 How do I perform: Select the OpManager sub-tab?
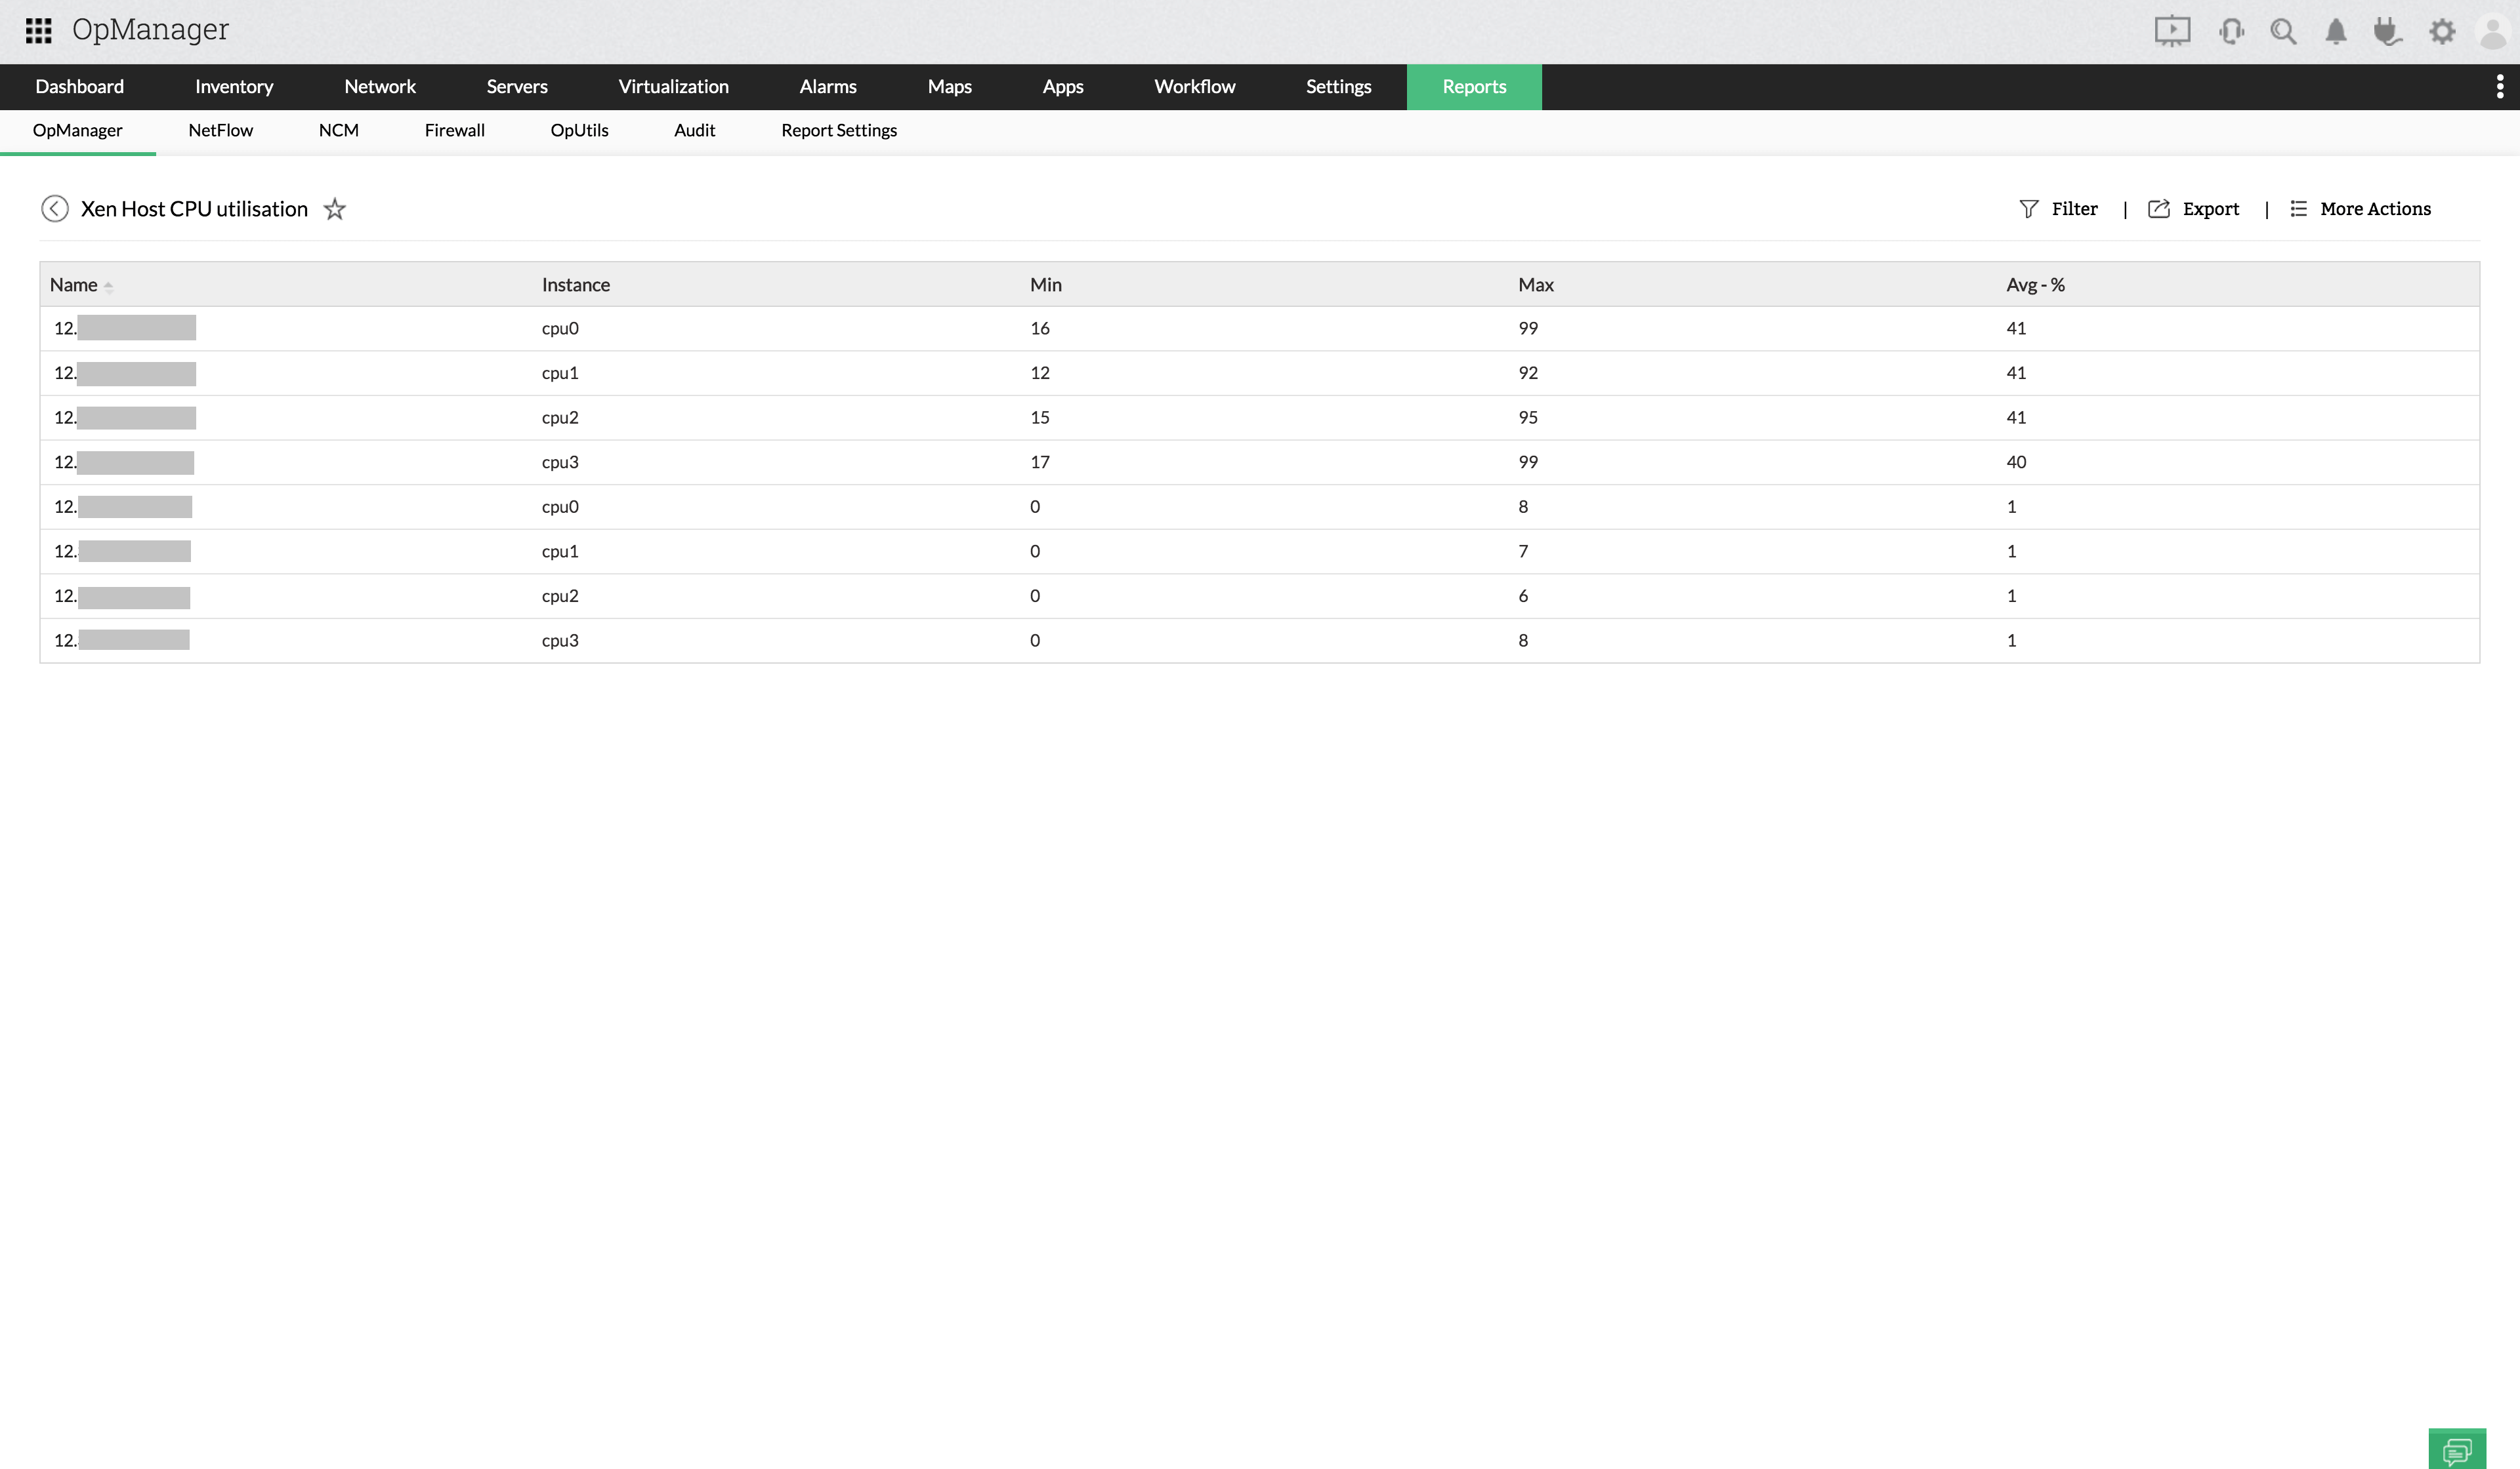point(77,129)
